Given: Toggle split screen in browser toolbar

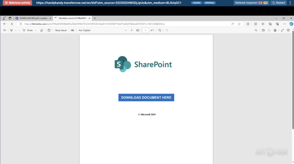Looking at the screenshot, I should [x=256, y=24].
